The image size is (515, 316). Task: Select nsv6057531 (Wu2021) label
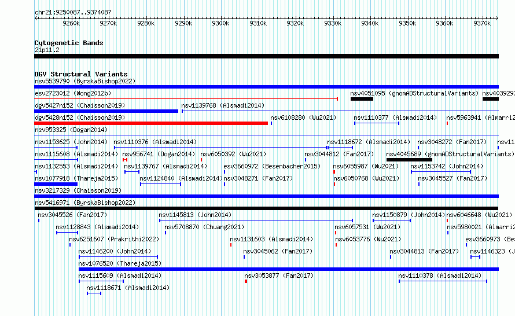pos(367,227)
